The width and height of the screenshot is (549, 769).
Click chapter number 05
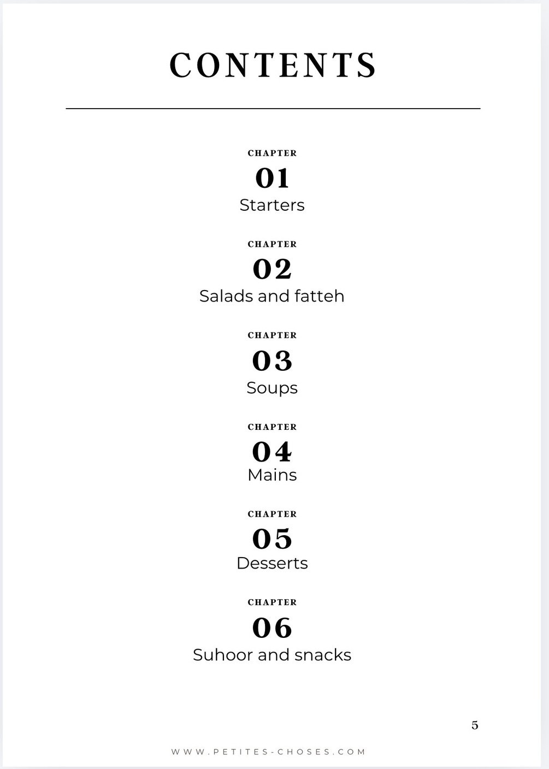272,539
